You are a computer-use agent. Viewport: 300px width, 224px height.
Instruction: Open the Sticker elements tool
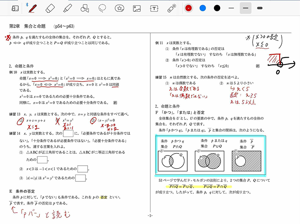tap(119, 9)
